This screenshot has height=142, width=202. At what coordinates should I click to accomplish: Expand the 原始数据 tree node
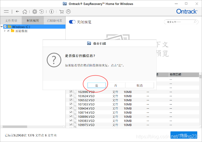click(x=5, y=31)
